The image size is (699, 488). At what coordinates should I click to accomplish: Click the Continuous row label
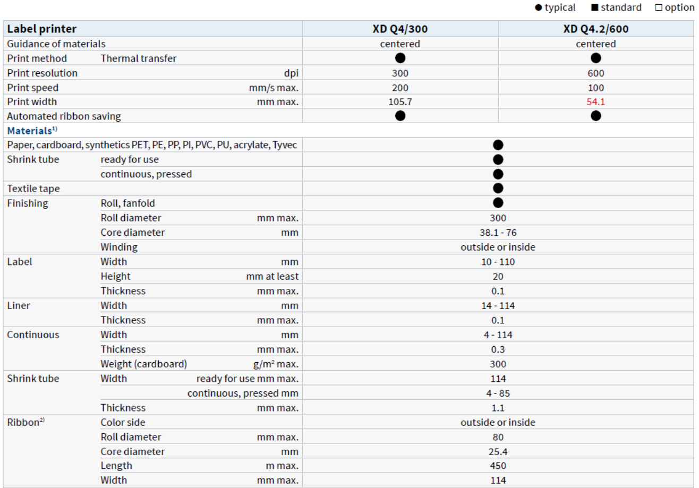click(33, 335)
